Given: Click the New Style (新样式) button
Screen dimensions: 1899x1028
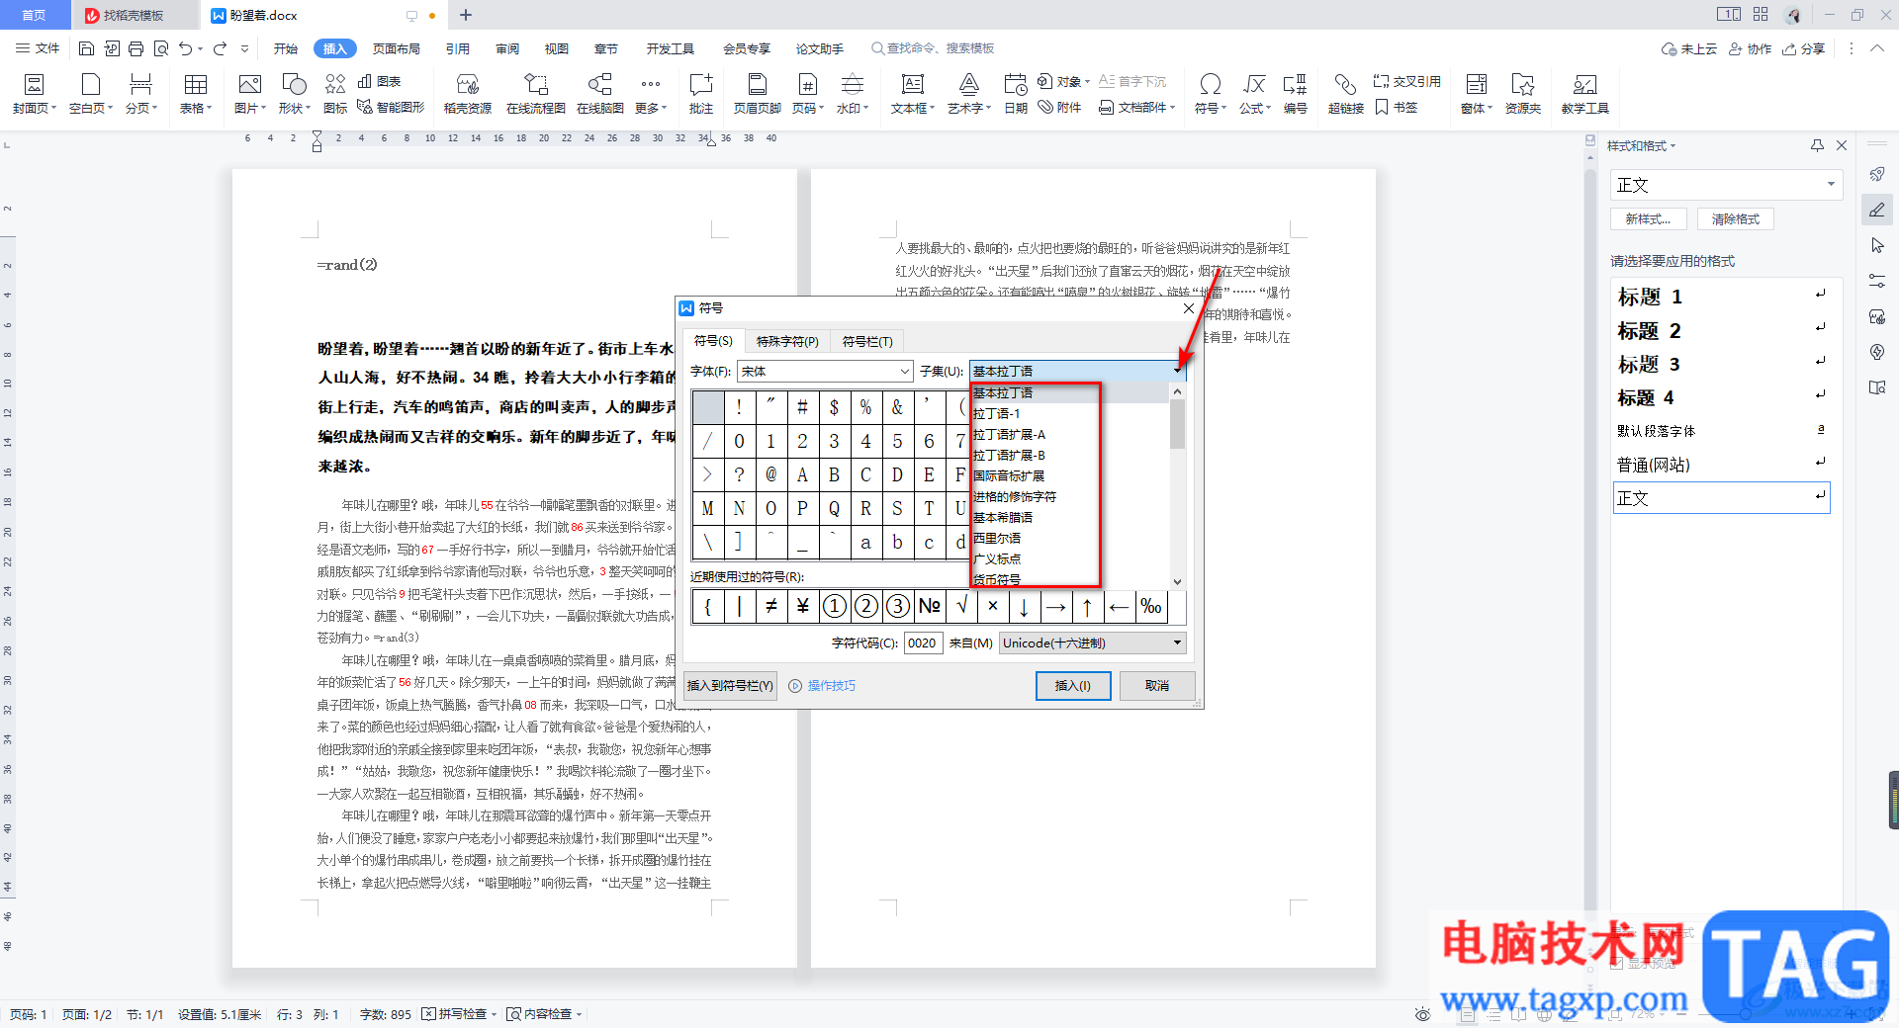Looking at the screenshot, I should (1648, 219).
